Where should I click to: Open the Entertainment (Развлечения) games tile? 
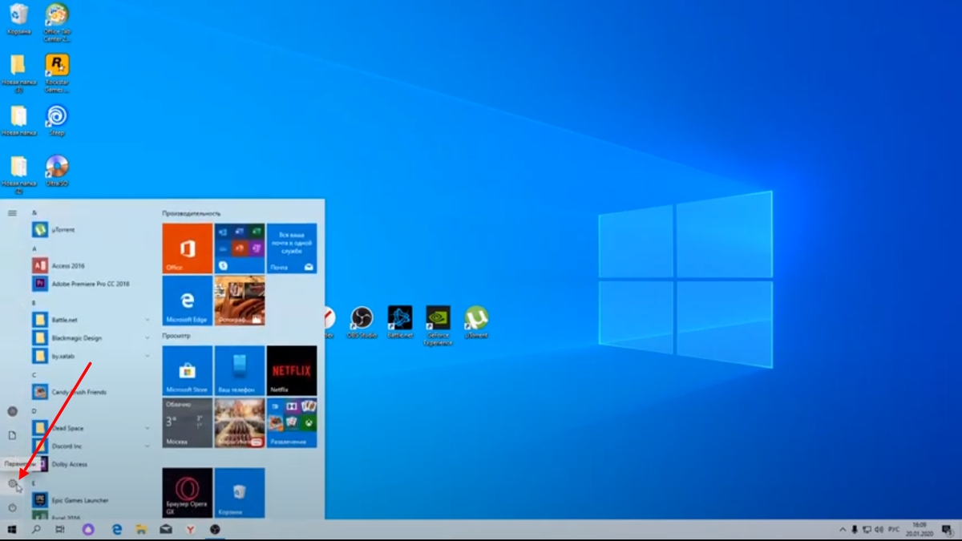pyautogui.click(x=292, y=423)
